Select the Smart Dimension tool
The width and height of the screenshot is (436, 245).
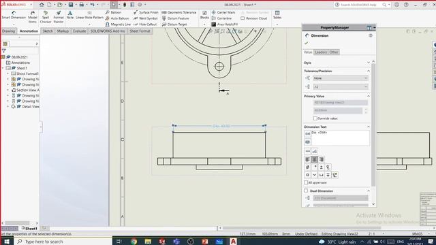[x=14, y=16]
